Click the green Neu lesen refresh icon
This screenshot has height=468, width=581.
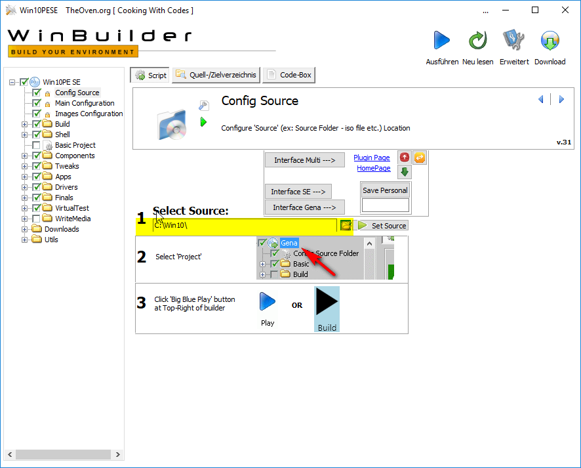(477, 40)
